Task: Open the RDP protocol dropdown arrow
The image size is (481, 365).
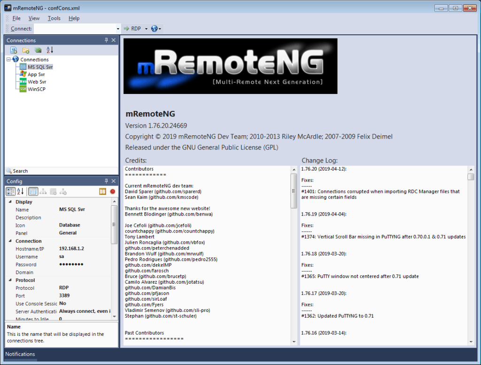Action: coord(146,29)
